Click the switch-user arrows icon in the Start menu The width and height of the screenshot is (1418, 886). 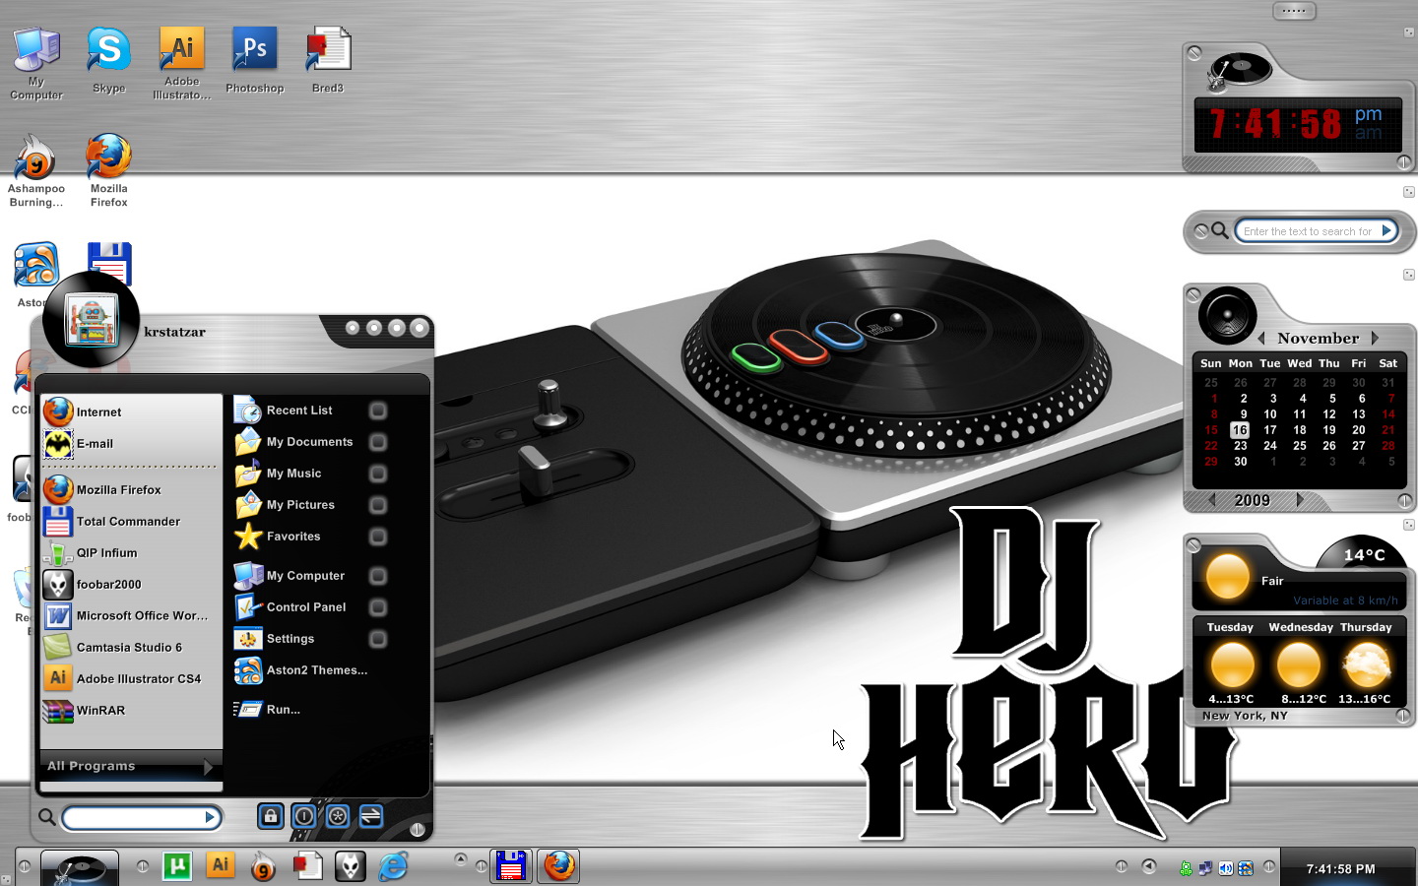pyautogui.click(x=371, y=817)
